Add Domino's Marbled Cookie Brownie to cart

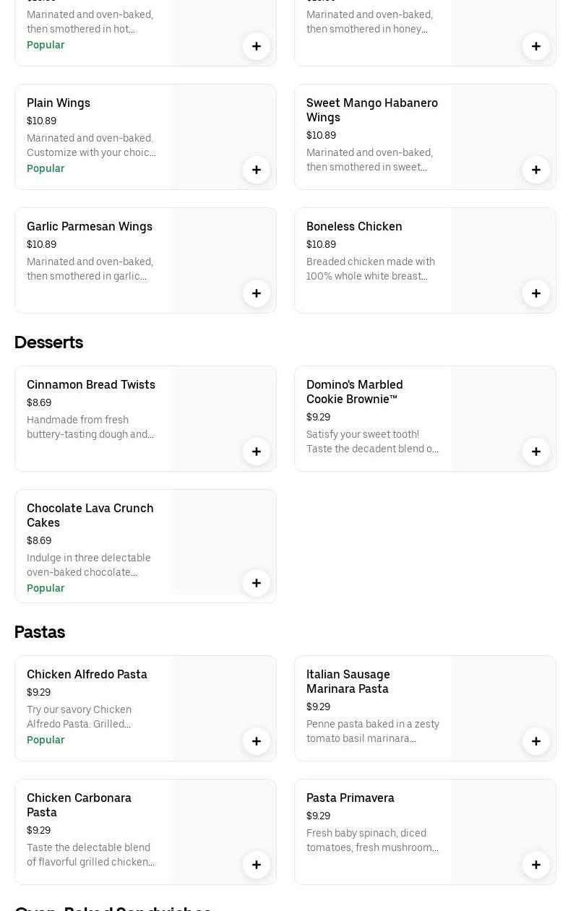pyautogui.click(x=536, y=452)
